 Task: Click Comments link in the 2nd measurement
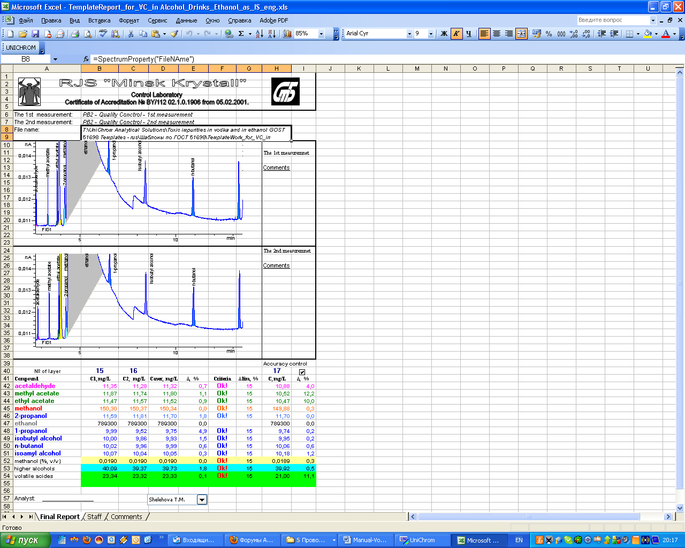point(276,266)
